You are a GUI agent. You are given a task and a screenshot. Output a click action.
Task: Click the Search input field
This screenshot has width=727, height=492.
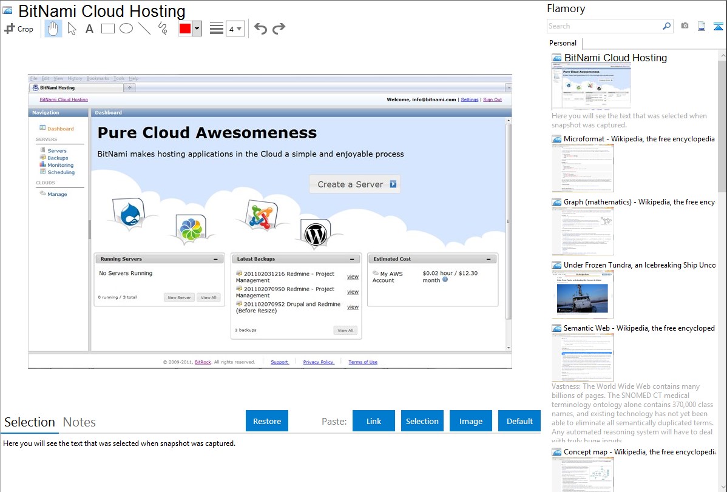click(604, 26)
